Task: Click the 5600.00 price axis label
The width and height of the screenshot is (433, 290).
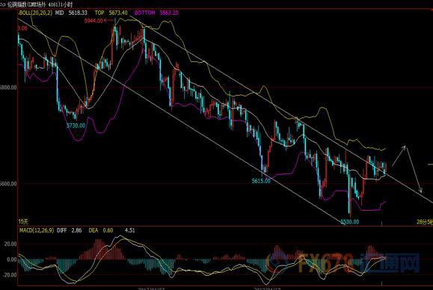Action: click(x=8, y=184)
